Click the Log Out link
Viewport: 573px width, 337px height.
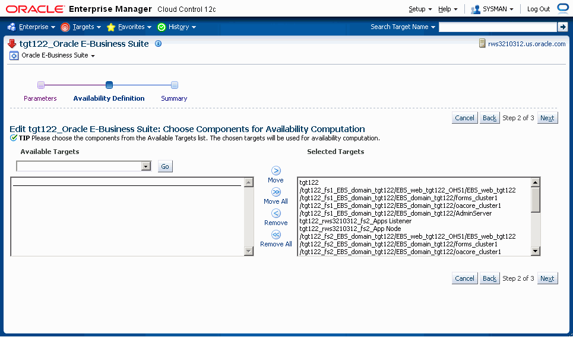point(539,9)
